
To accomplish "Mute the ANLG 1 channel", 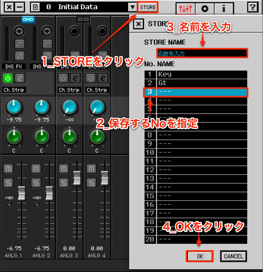I will coord(8,169).
